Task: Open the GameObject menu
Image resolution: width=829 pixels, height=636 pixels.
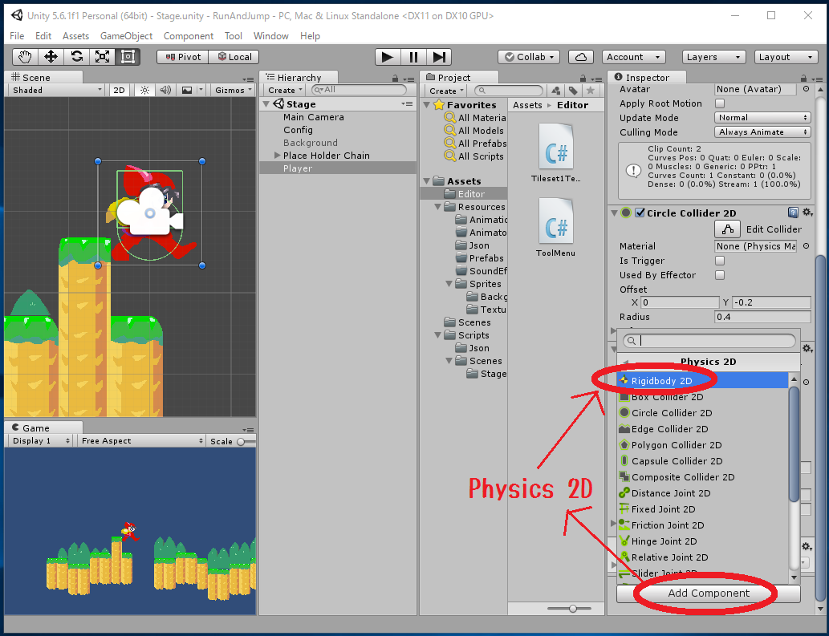Action: [126, 36]
